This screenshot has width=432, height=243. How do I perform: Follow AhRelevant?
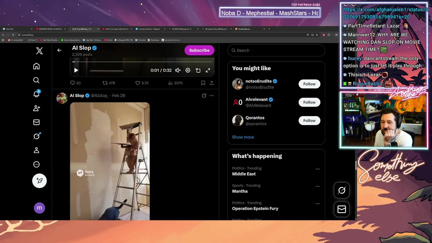coord(309,102)
